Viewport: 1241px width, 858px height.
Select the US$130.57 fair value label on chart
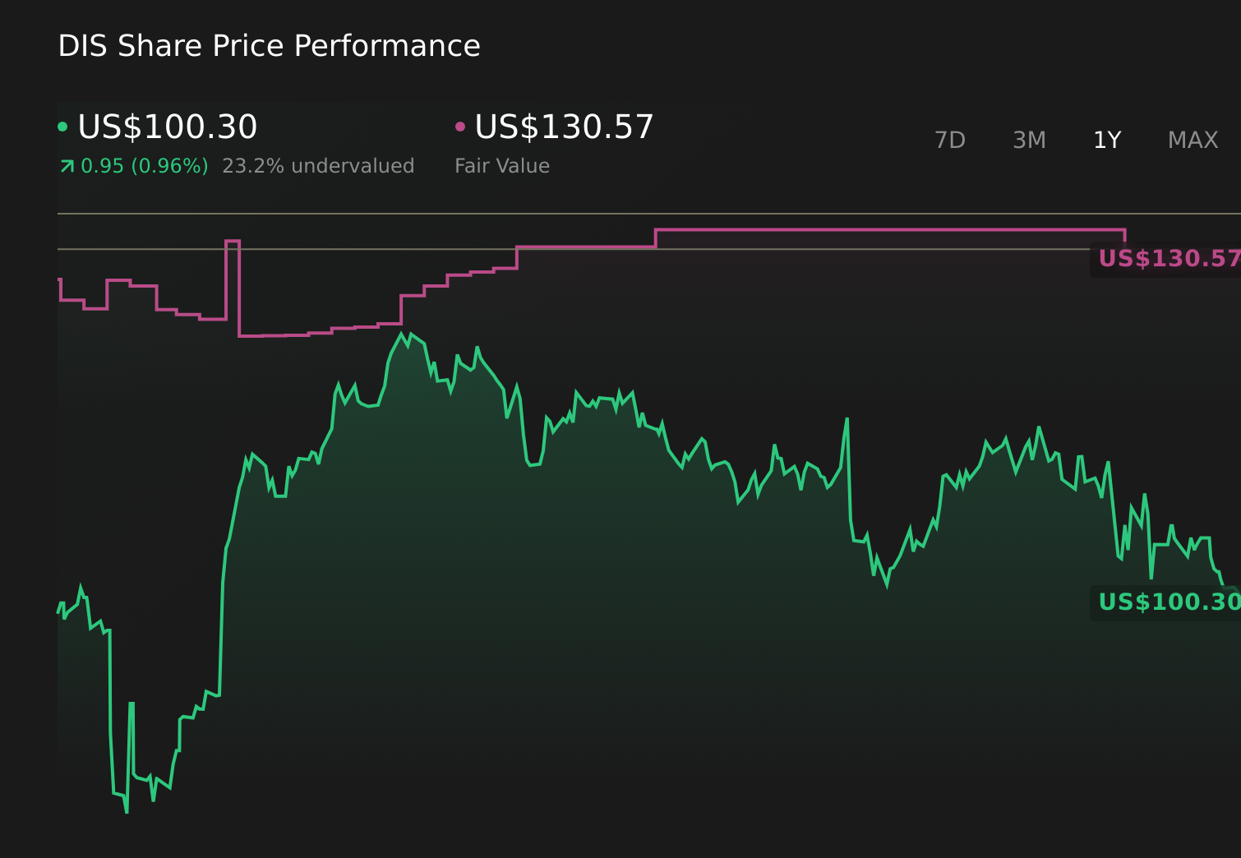tap(1167, 259)
